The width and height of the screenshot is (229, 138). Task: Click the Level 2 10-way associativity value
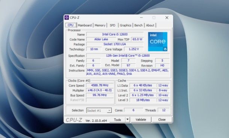163,95
